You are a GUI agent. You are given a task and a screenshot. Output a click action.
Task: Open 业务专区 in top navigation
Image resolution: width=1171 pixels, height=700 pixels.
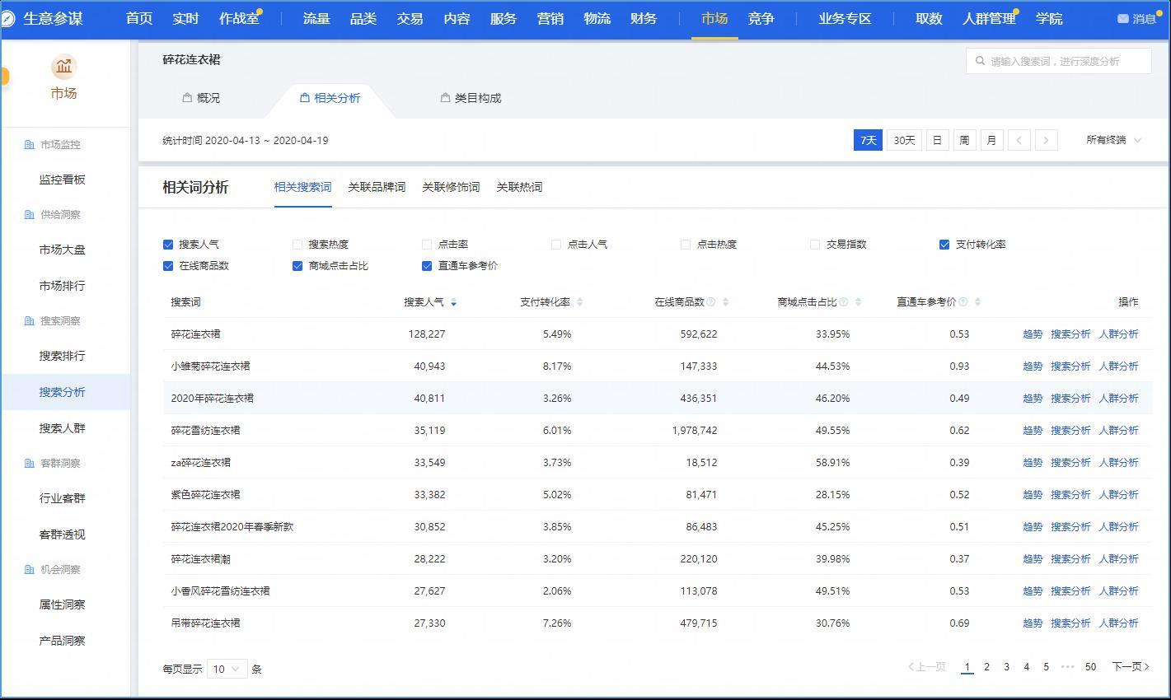tap(845, 18)
